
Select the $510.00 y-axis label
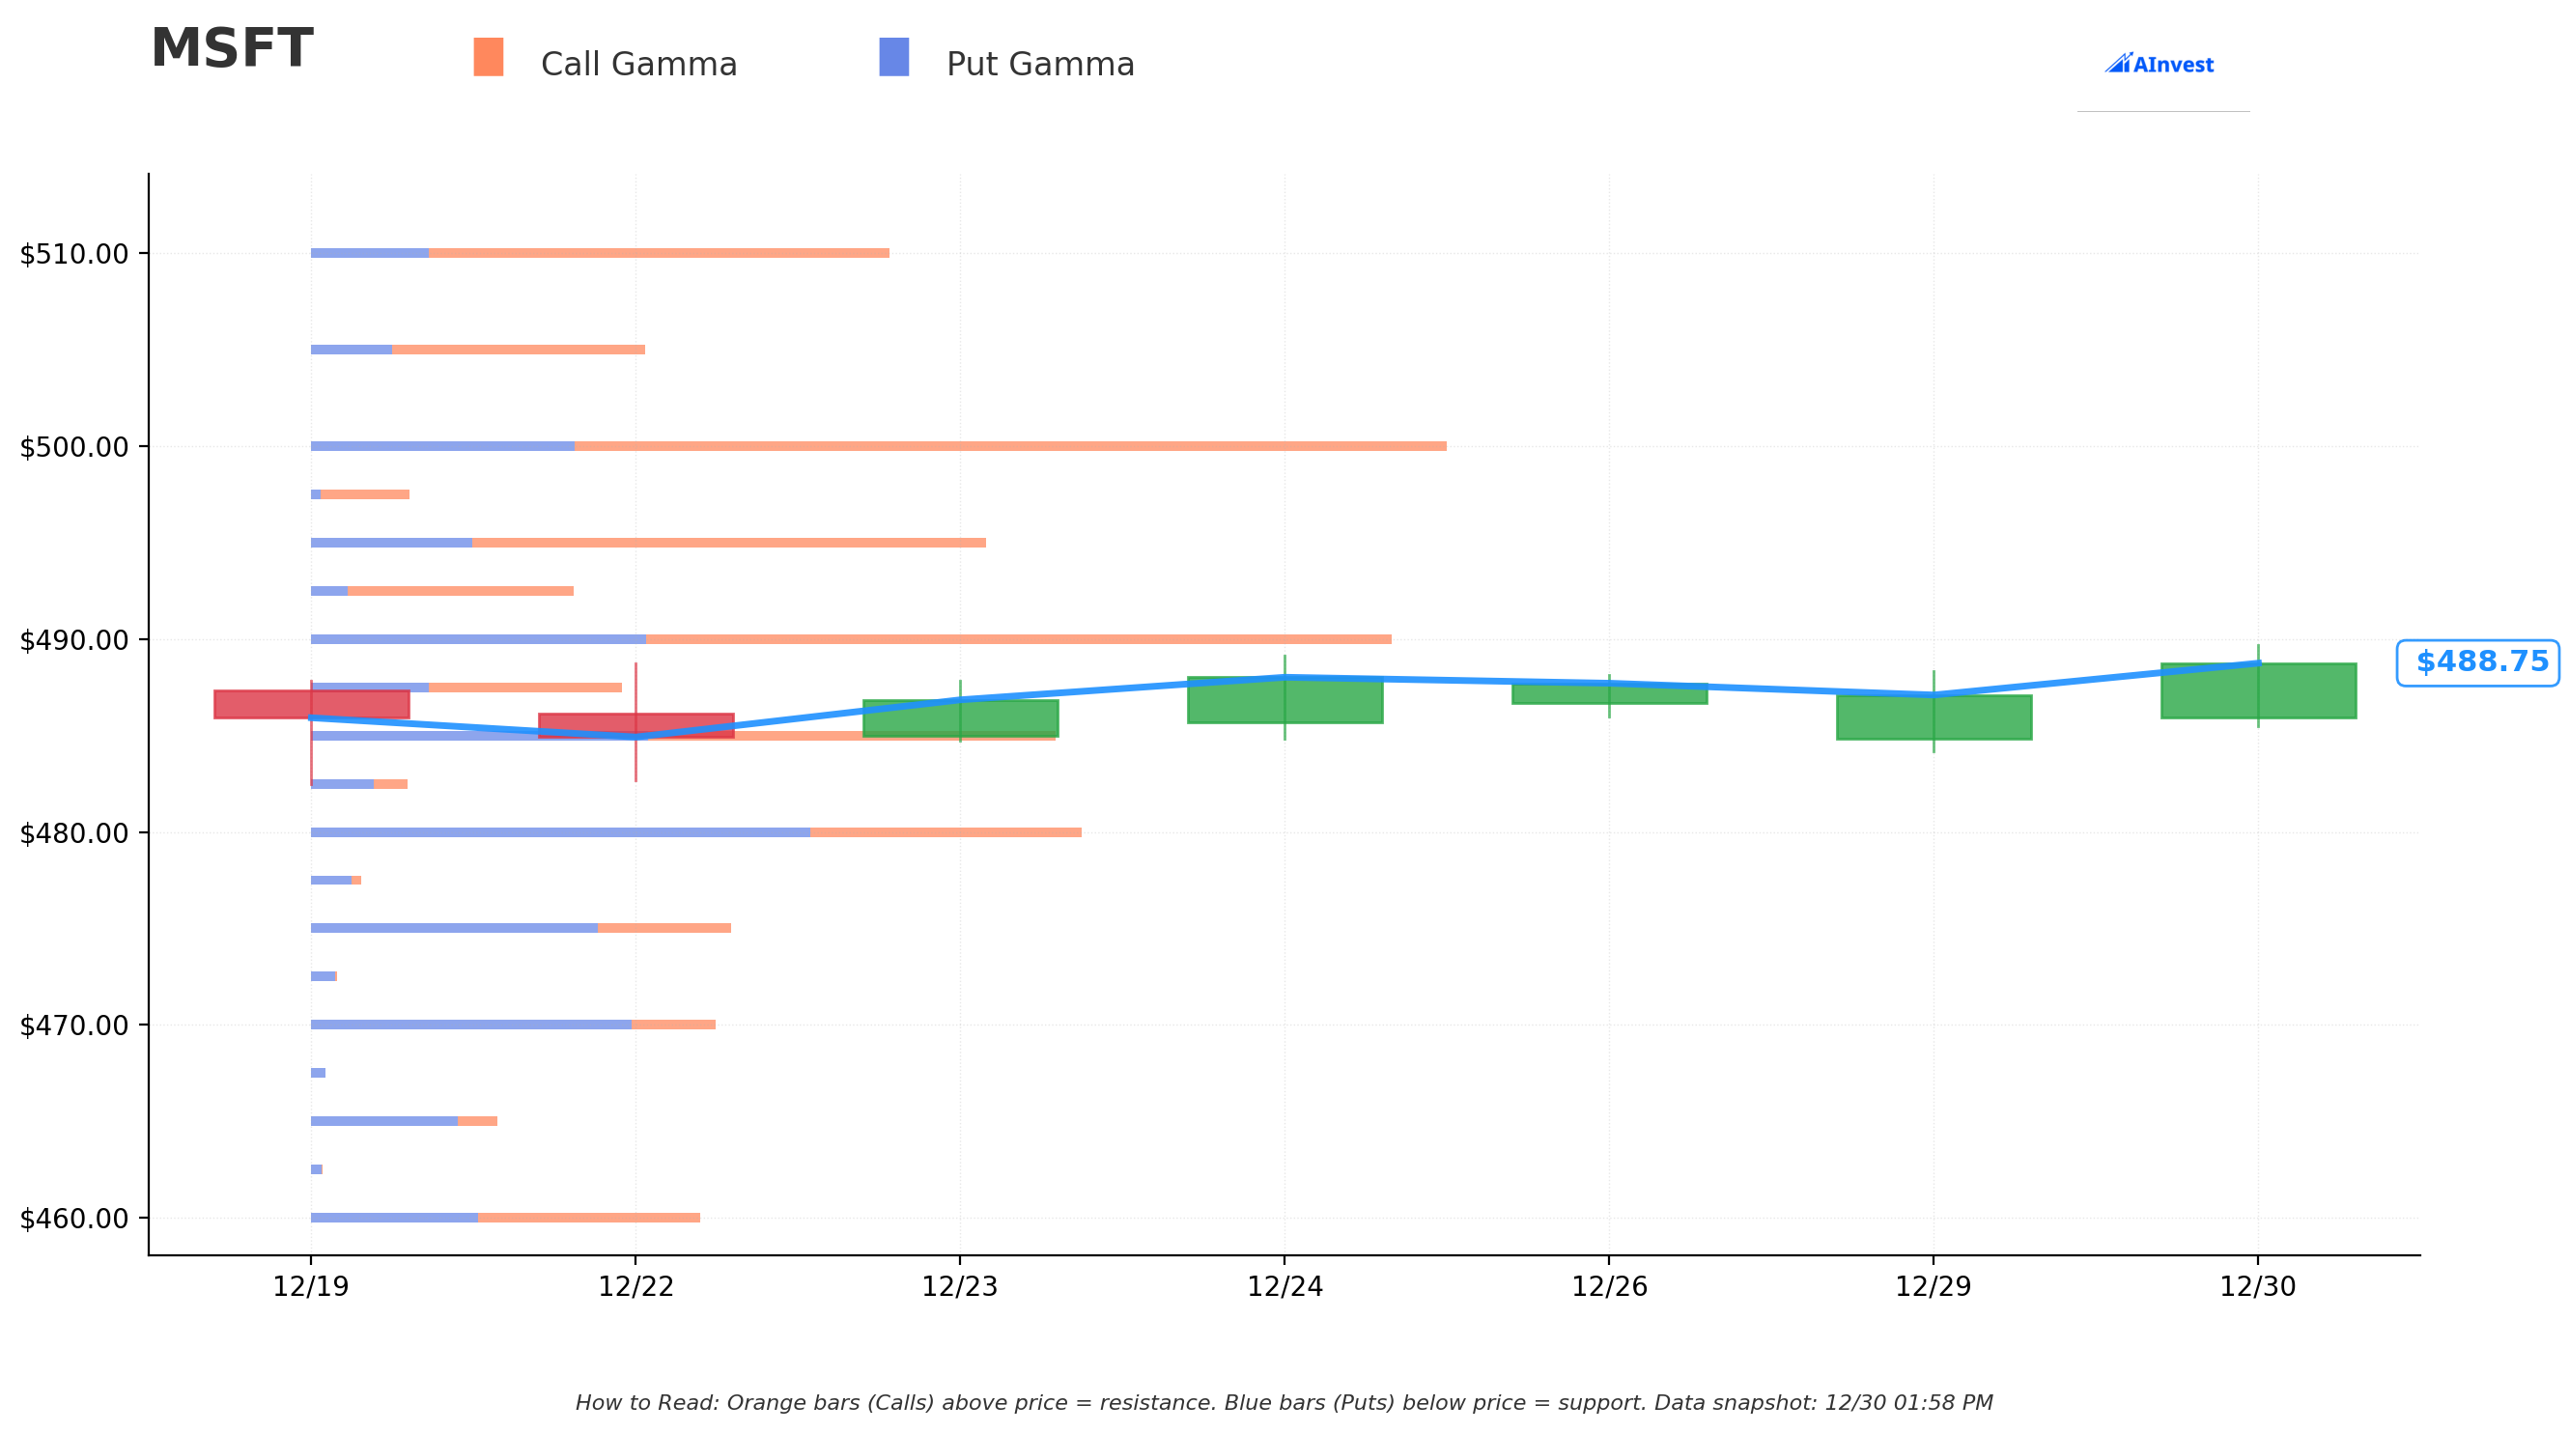pyautogui.click(x=74, y=254)
